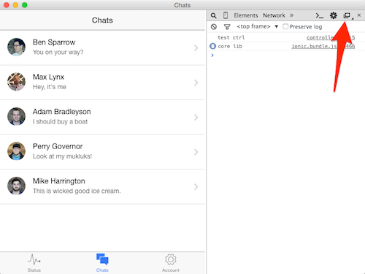
Task: Toggle the console filter funnel icon
Action: (227, 27)
